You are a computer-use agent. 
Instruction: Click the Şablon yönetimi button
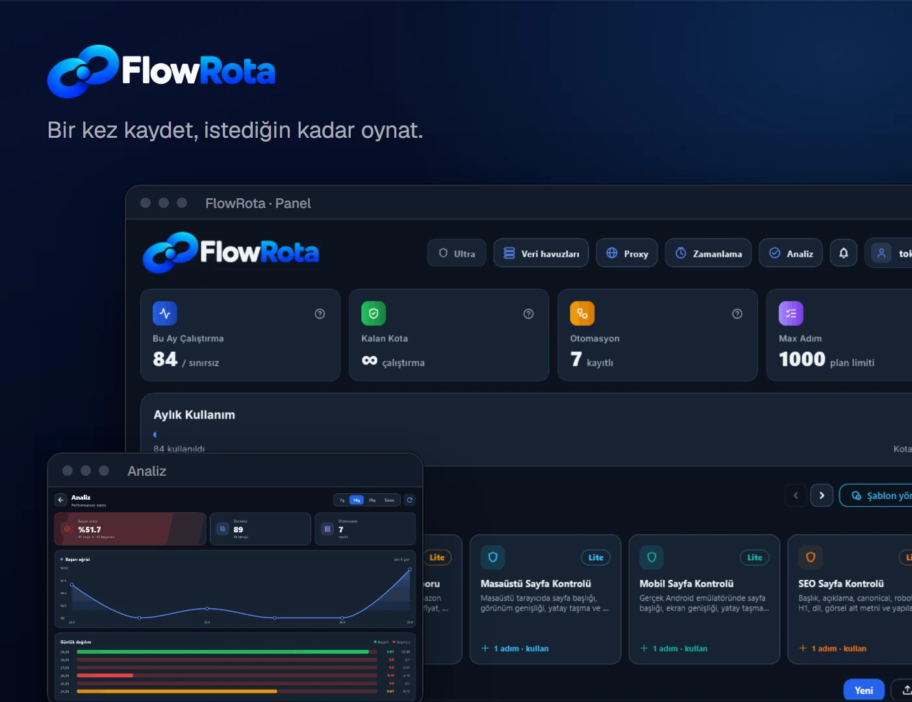(x=876, y=495)
